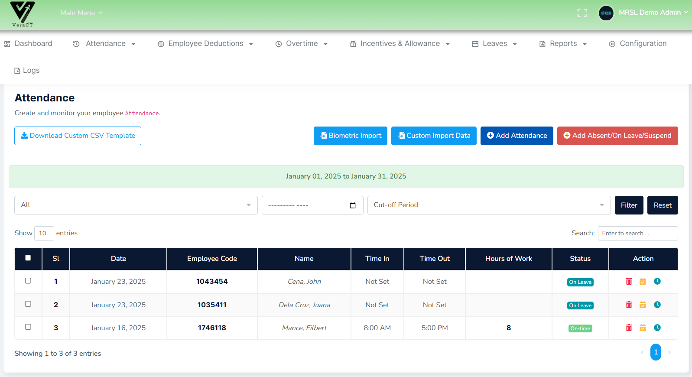The image size is (692, 377).
Task: Open the Reports menu
Action: pos(562,44)
